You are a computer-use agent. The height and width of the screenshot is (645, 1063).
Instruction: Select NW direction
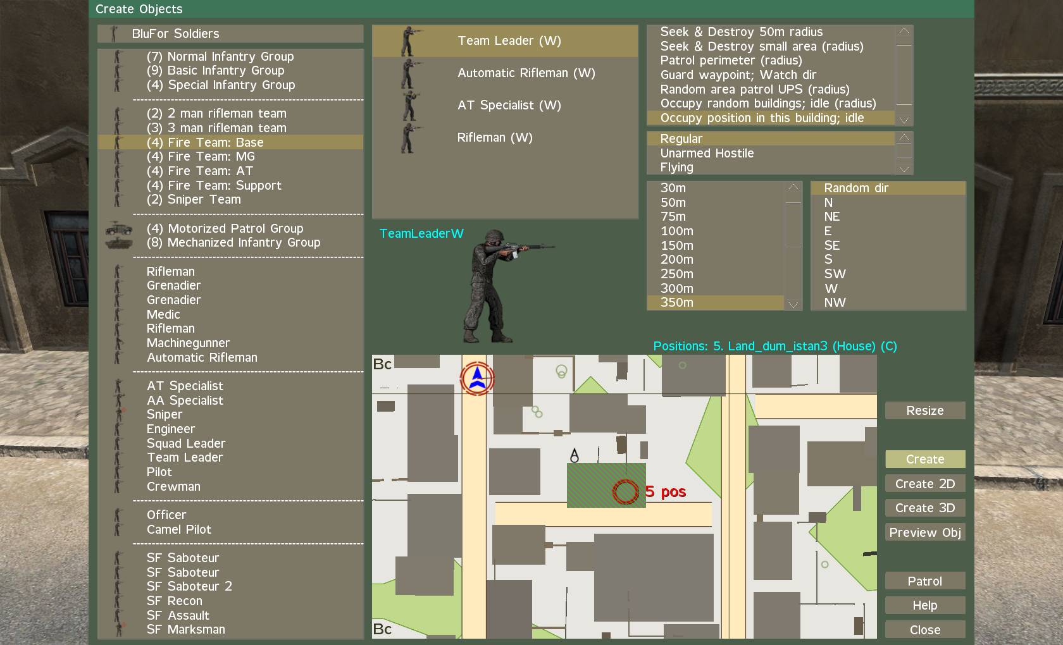point(888,302)
